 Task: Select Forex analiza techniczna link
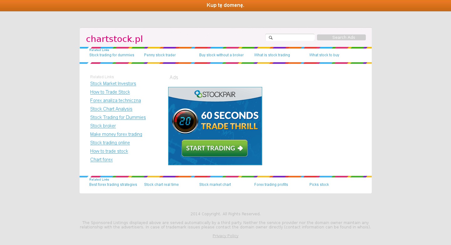pos(115,100)
